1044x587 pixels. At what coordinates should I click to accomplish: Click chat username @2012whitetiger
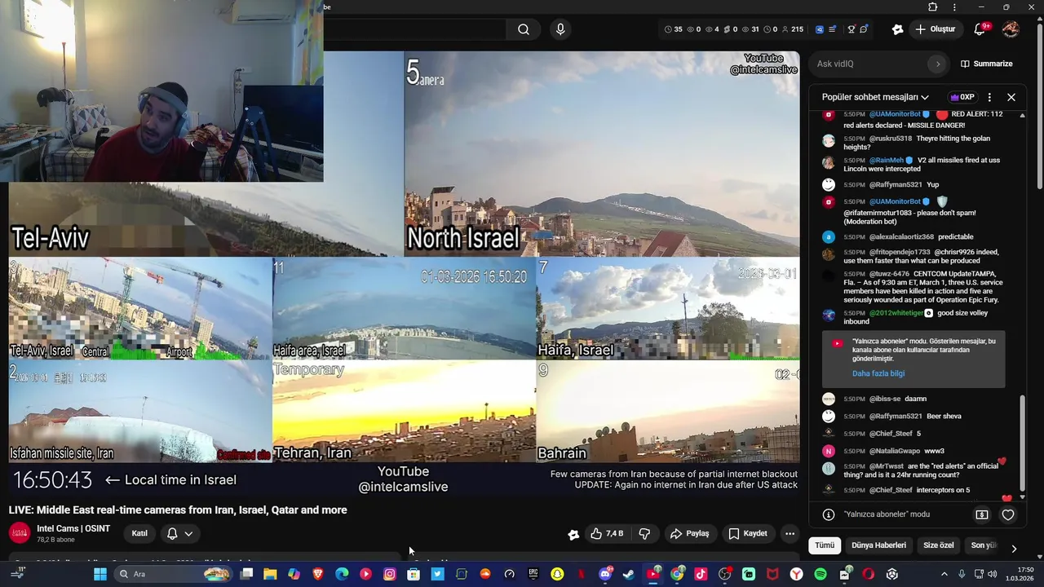(896, 313)
